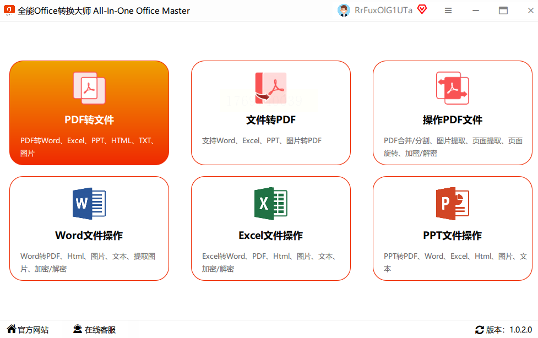Click the app logo in title bar
The image size is (538, 338).
coord(9,10)
